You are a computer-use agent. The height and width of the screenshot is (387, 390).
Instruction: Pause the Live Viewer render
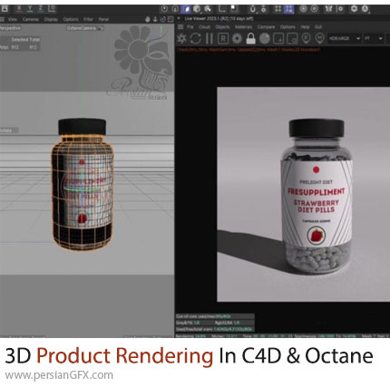(x=210, y=39)
